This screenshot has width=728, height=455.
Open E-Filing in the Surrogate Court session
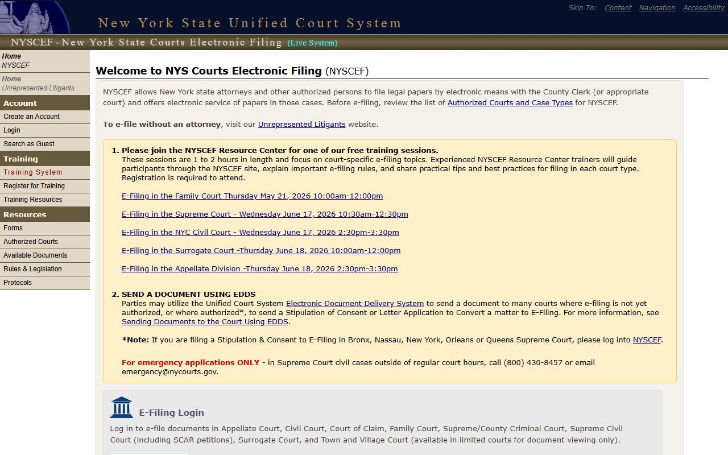[x=261, y=251]
